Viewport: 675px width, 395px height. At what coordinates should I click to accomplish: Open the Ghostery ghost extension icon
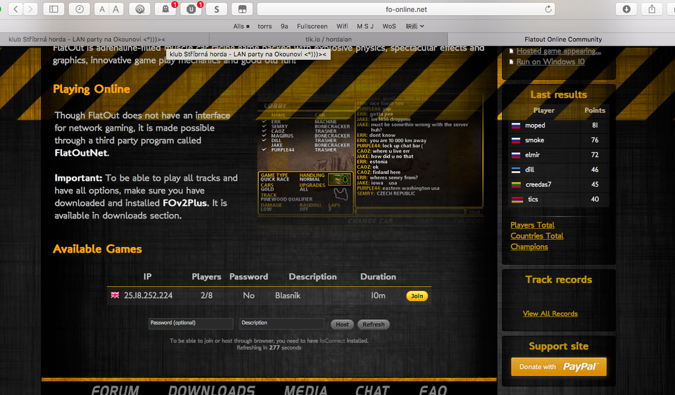(x=165, y=9)
